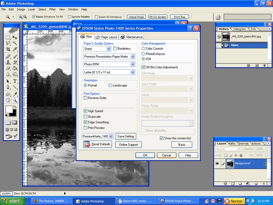This screenshot has height=205, width=273.
Task: Click the trash icon in History panel
Action: point(264,66)
